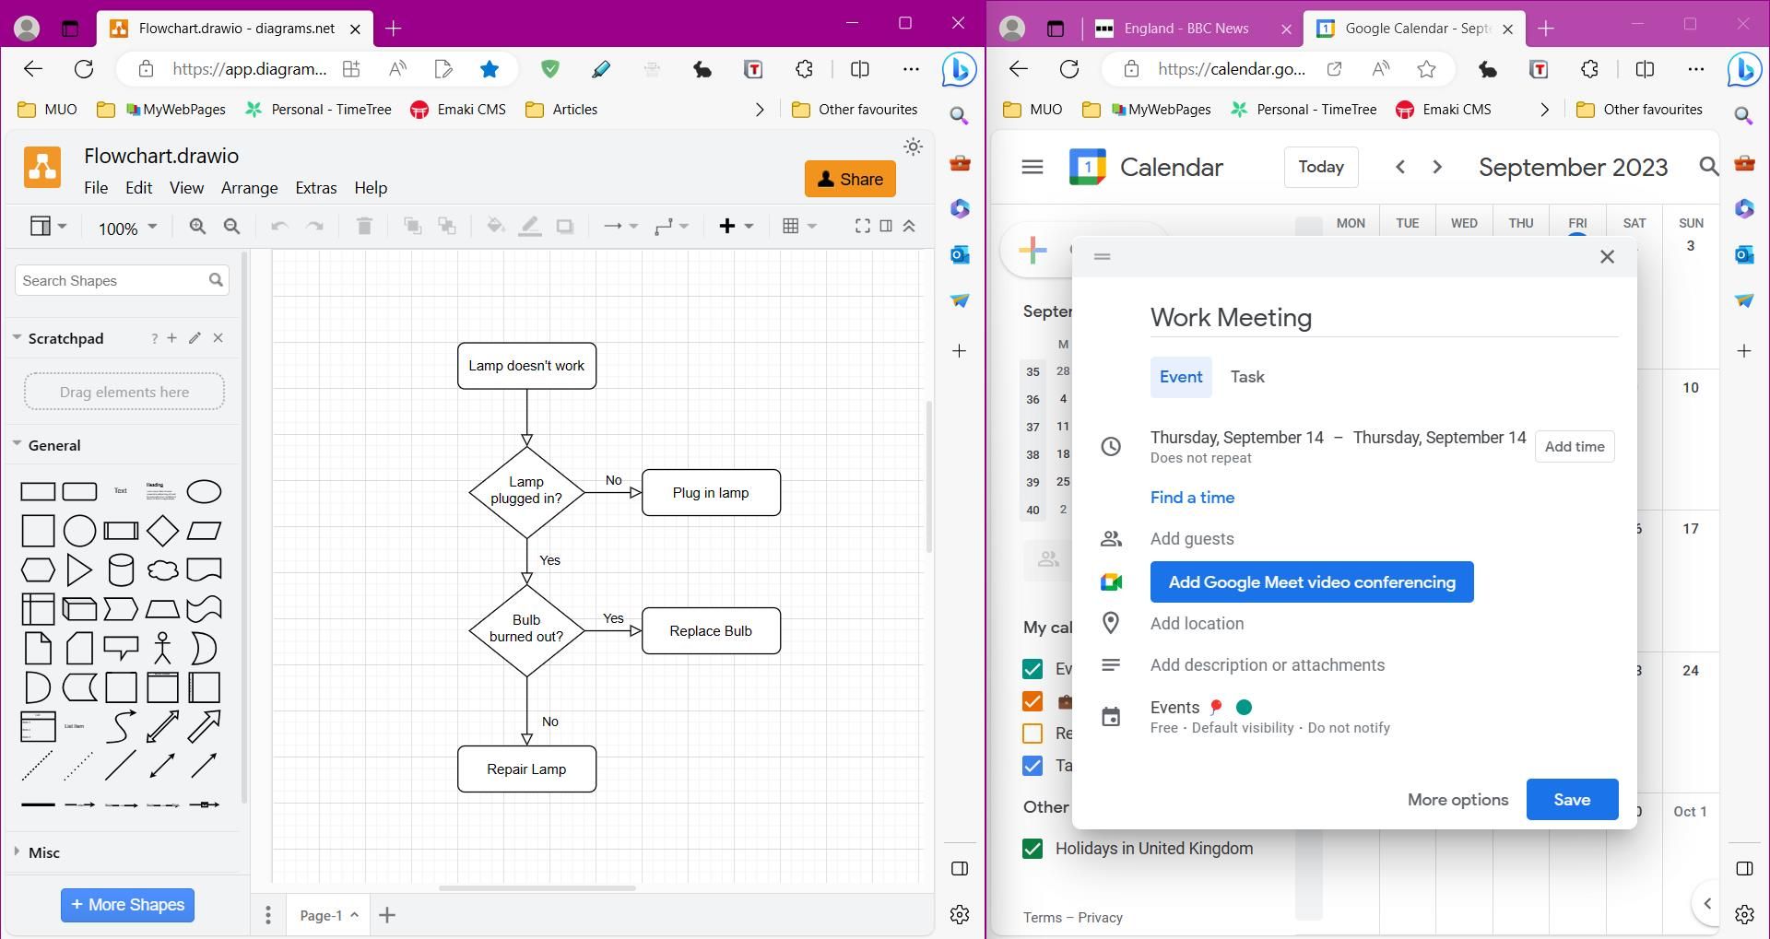
Task: Switch to the Task tab
Action: (1246, 377)
